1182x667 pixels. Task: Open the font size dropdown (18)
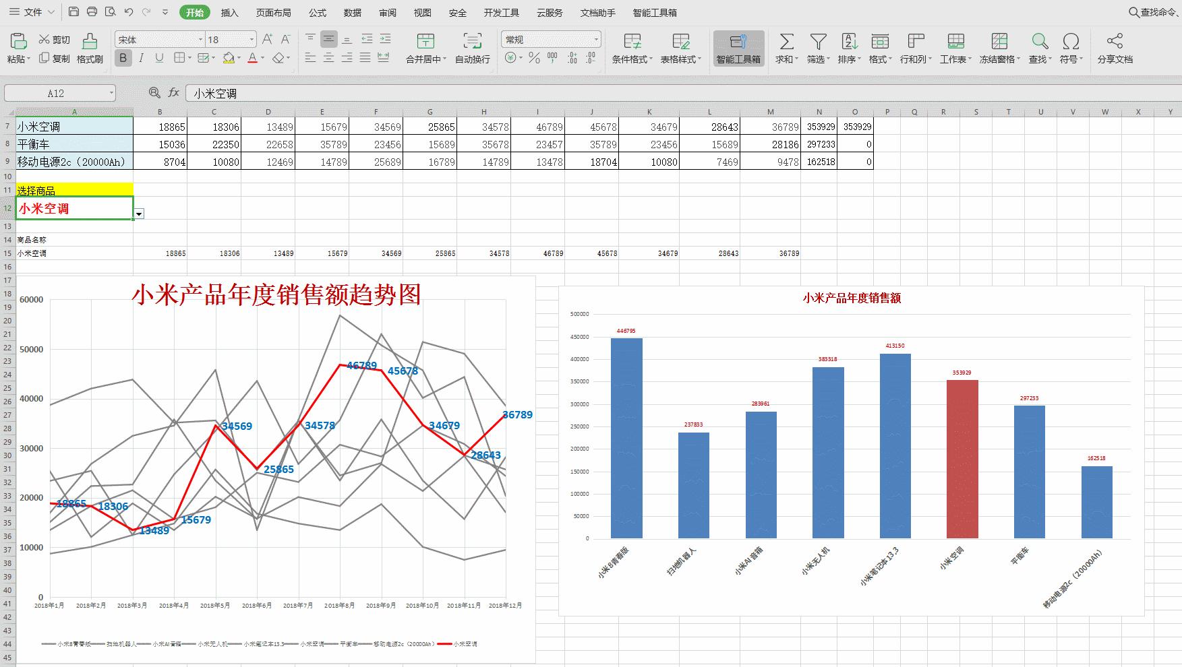[x=252, y=40]
